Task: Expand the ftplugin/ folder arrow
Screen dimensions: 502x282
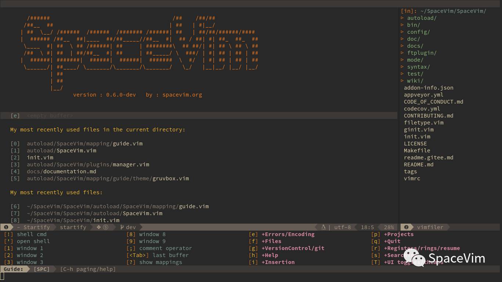Action: [402, 53]
